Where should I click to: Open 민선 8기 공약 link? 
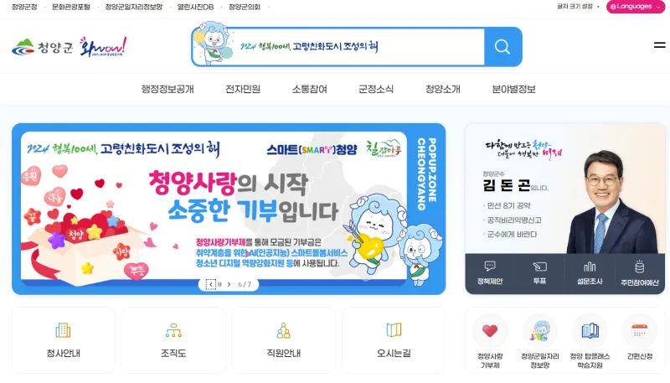[508, 205]
